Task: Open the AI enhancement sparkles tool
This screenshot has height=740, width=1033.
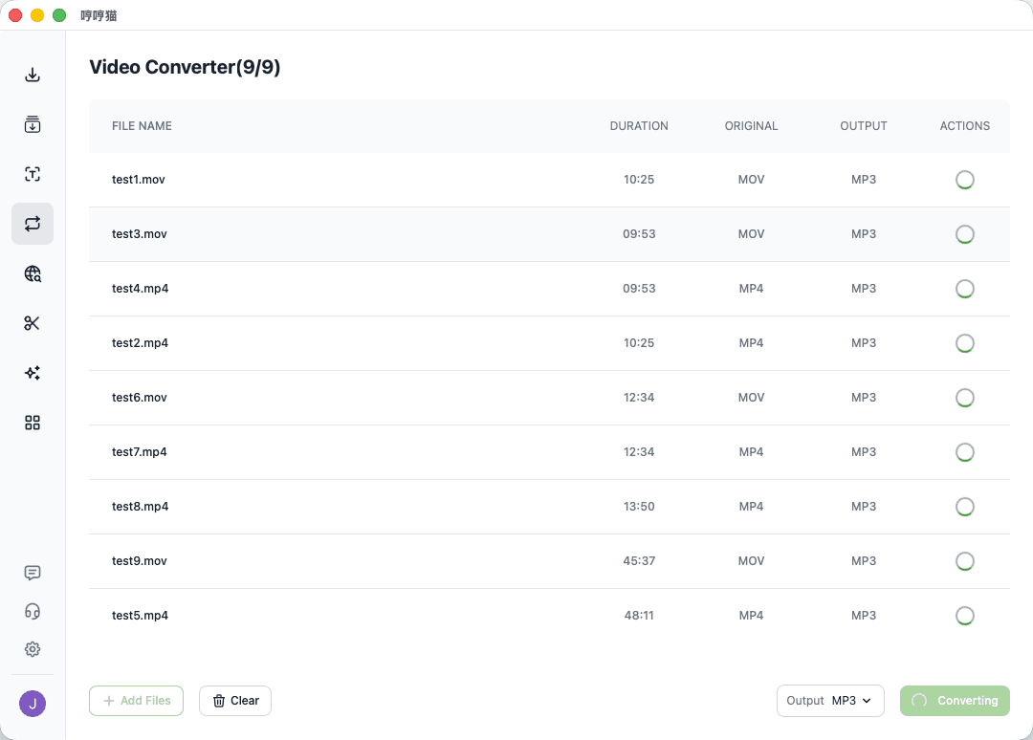Action: [33, 373]
